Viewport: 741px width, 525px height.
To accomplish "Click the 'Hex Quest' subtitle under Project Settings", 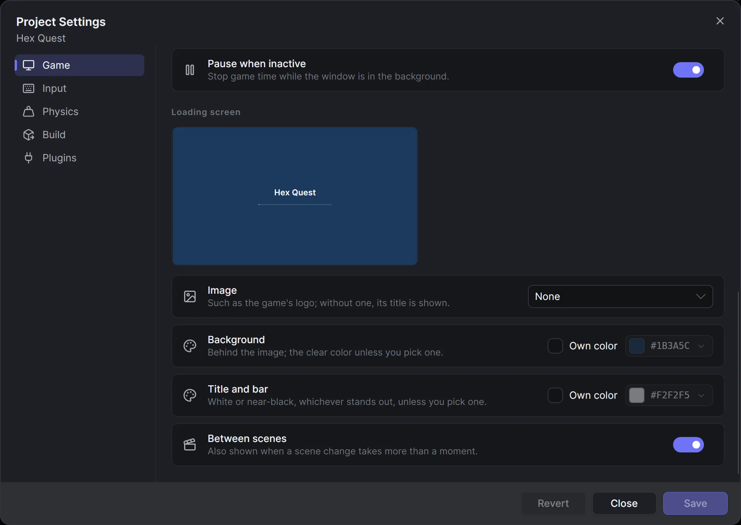I will (x=41, y=38).
